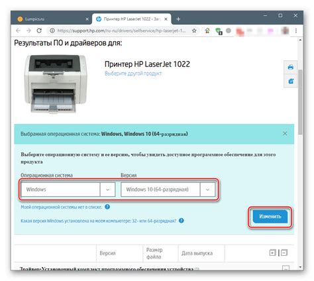Open the 'Операционная система' Windows dropdown
The height and width of the screenshot is (281, 314).
point(68,190)
